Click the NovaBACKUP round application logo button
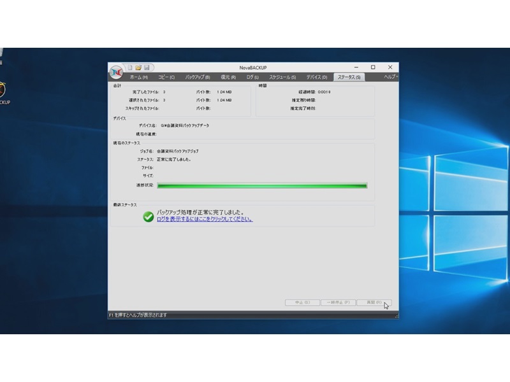Screen dimensions: 510x382 (116, 71)
